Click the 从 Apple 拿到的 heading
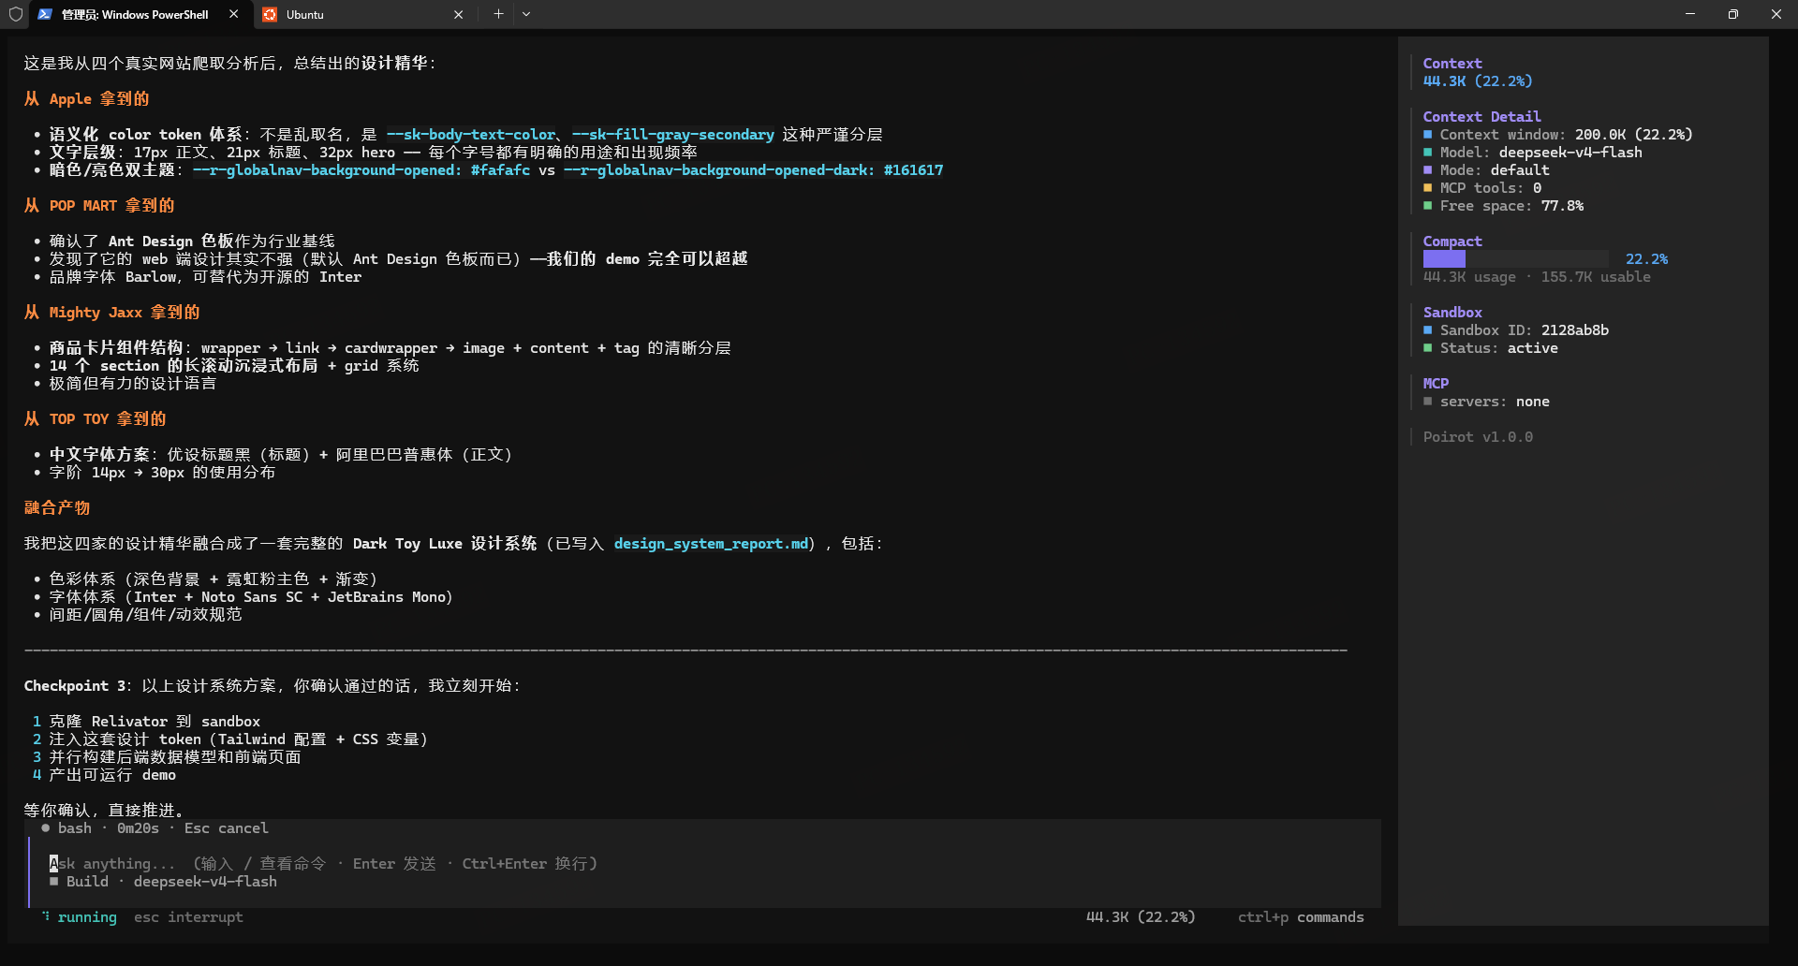 [x=86, y=99]
